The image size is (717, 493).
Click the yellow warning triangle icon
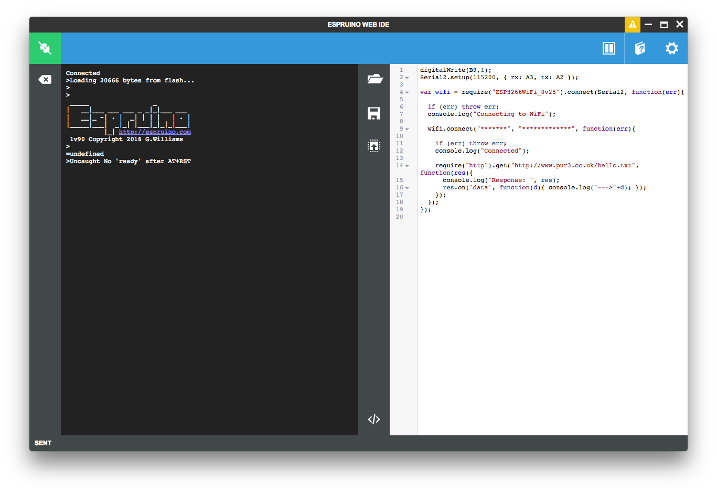633,24
